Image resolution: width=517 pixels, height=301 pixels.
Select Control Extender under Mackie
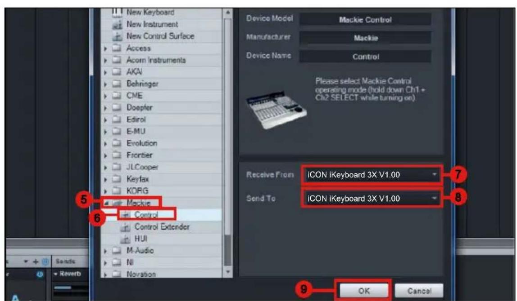pyautogui.click(x=162, y=227)
